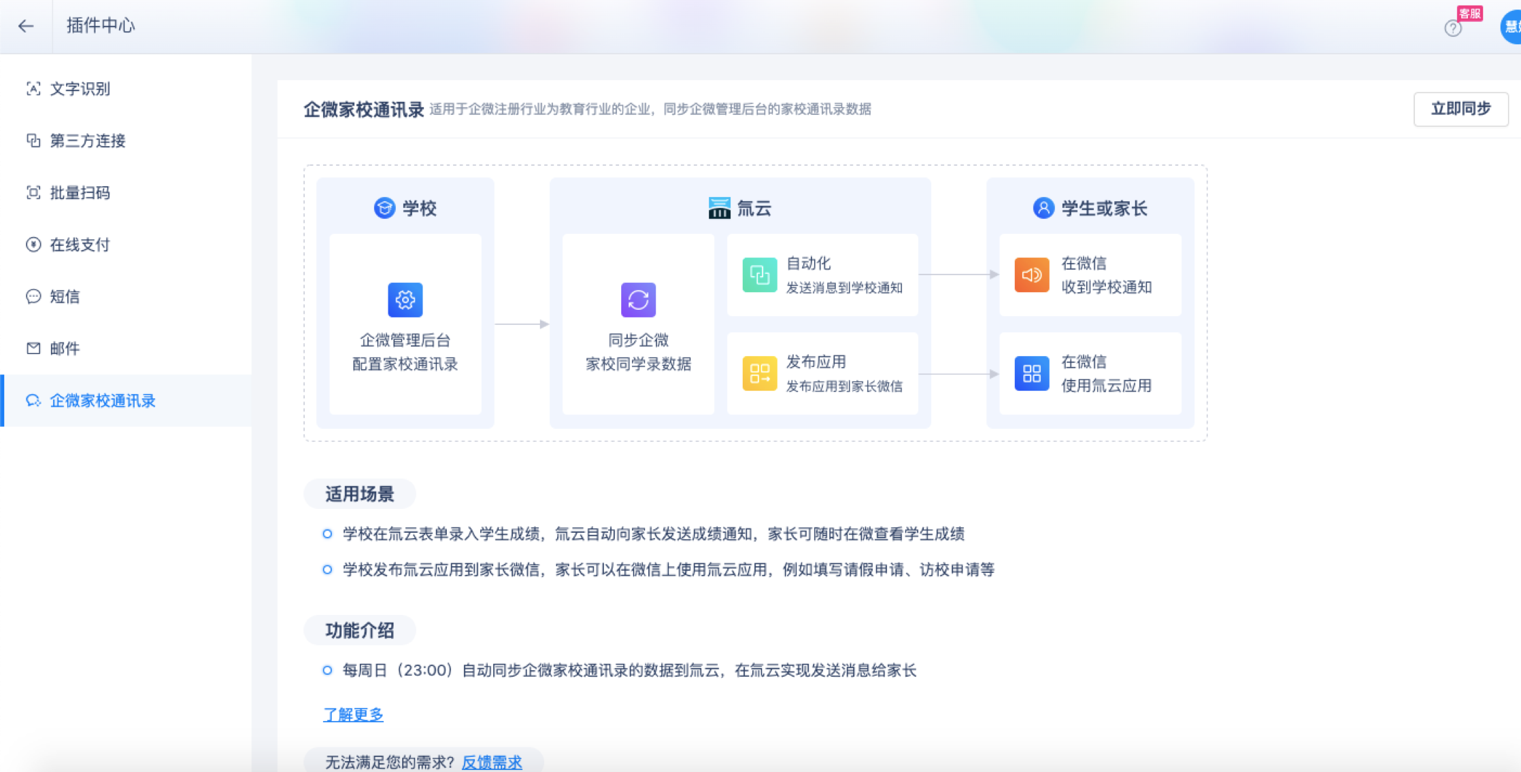Screen dimensions: 1521x772
Task: Click the 插件中心 page title
Action: point(101,26)
